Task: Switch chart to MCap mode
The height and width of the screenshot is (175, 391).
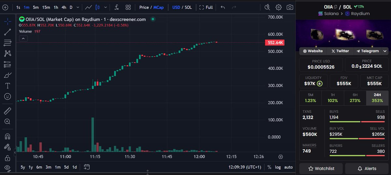Action: [x=159, y=7]
